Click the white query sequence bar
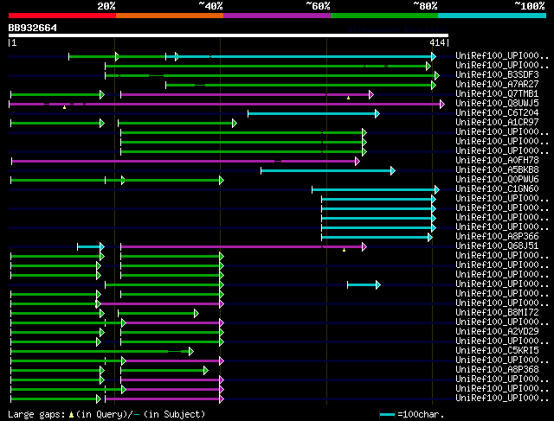This screenshot has height=421, width=554. click(x=229, y=35)
